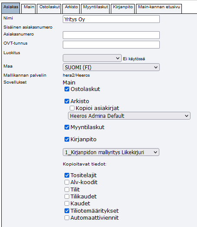Check the Tilikaudet checkbox
This screenshot has width=197, height=227.
coord(67,196)
